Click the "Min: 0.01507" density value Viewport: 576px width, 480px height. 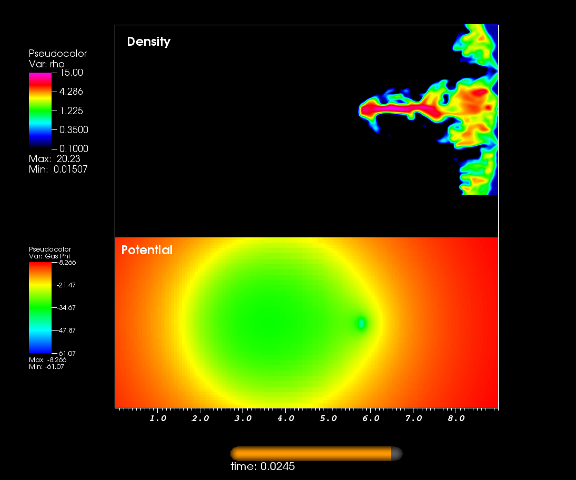(x=58, y=169)
